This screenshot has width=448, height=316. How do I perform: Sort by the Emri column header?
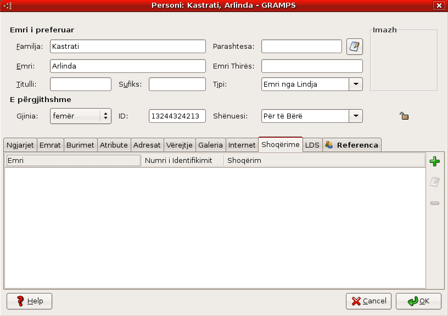(74, 160)
